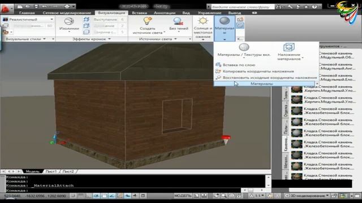Click the Save icon in quick access toolbar
Image resolution: width=362 pixels, height=203 pixels.
click(36, 6)
